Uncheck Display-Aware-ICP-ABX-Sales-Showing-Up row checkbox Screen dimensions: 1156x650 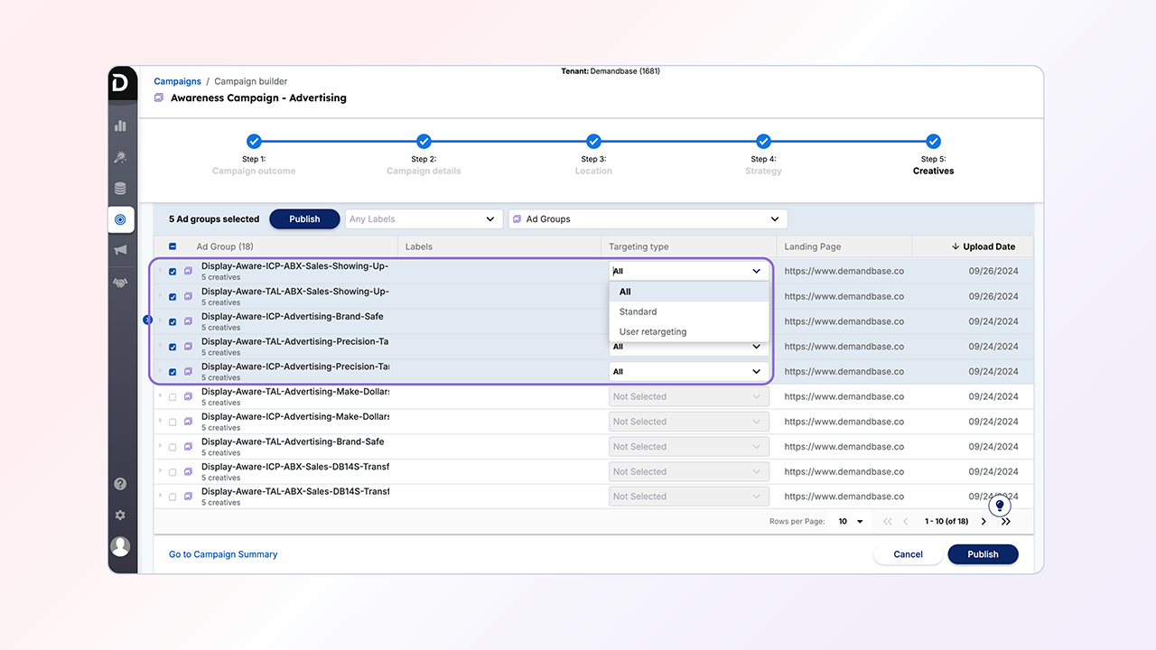coord(172,271)
